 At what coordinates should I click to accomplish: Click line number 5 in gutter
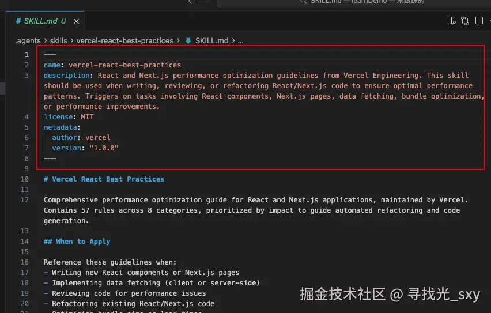[x=27, y=127]
